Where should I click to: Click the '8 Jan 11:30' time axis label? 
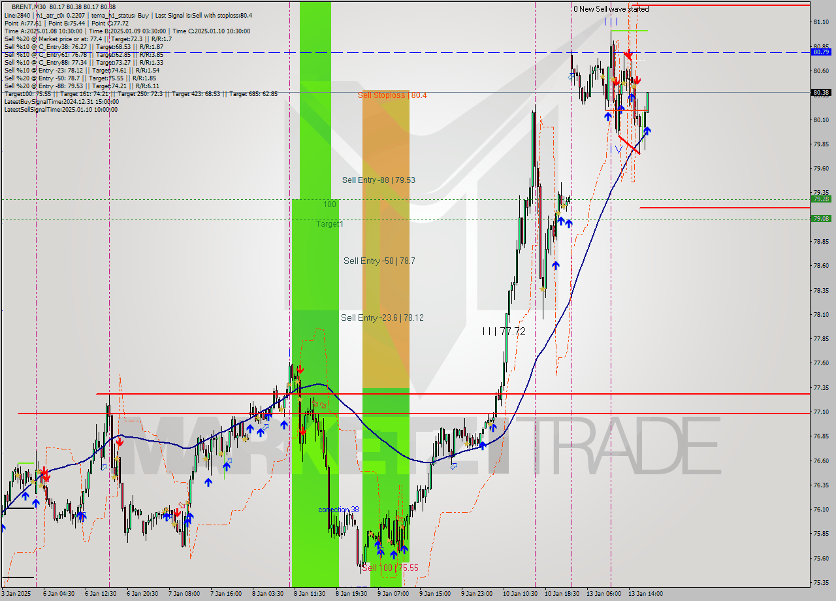(x=310, y=594)
